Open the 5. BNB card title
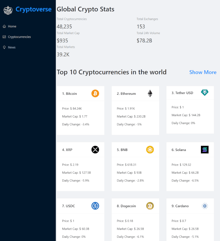 point(122,150)
